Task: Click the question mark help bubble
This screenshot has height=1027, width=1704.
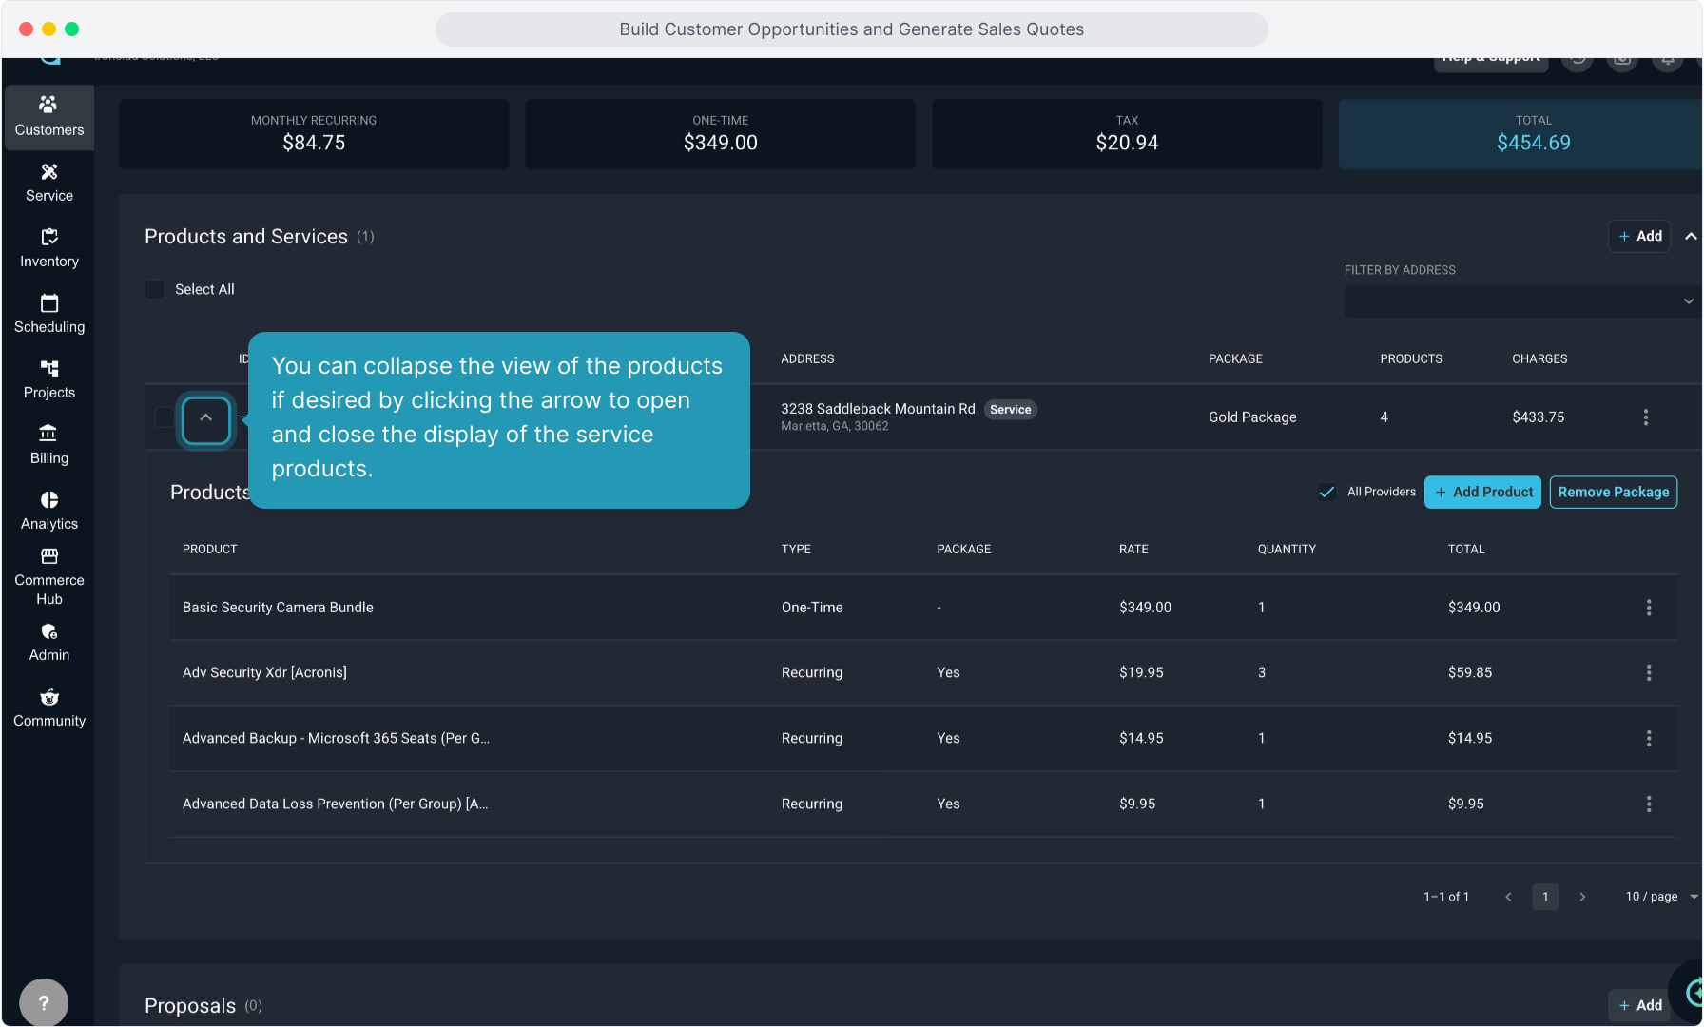Action: coord(44,1002)
